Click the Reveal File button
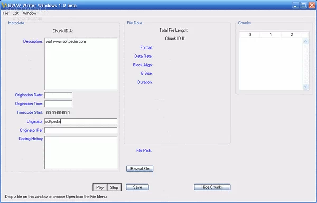This screenshot has width=317, height=203. coord(139,169)
